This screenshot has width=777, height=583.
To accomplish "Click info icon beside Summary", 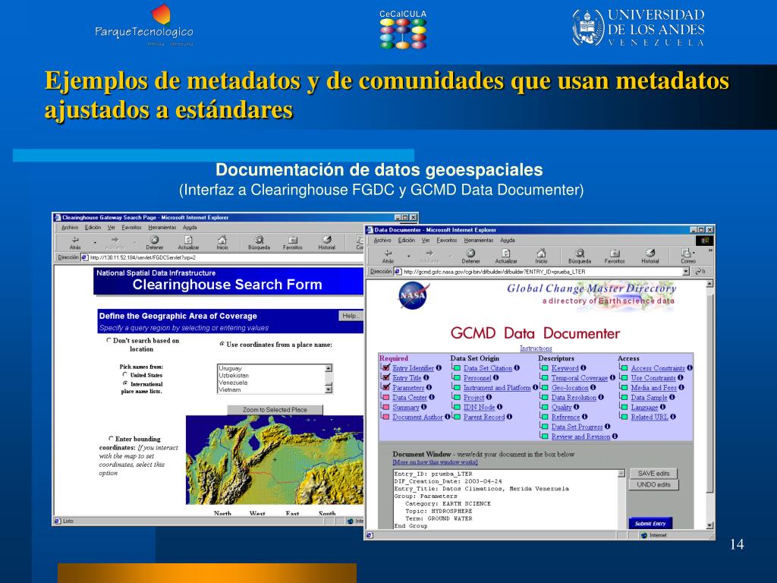I will click(x=423, y=407).
